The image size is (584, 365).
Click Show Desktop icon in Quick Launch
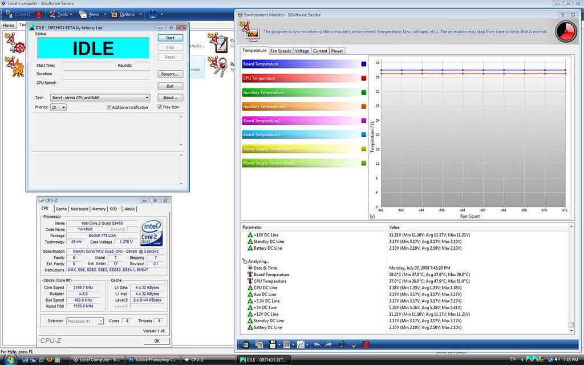point(25,360)
